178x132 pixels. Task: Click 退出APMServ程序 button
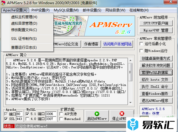pyautogui.click(x=156, y=101)
